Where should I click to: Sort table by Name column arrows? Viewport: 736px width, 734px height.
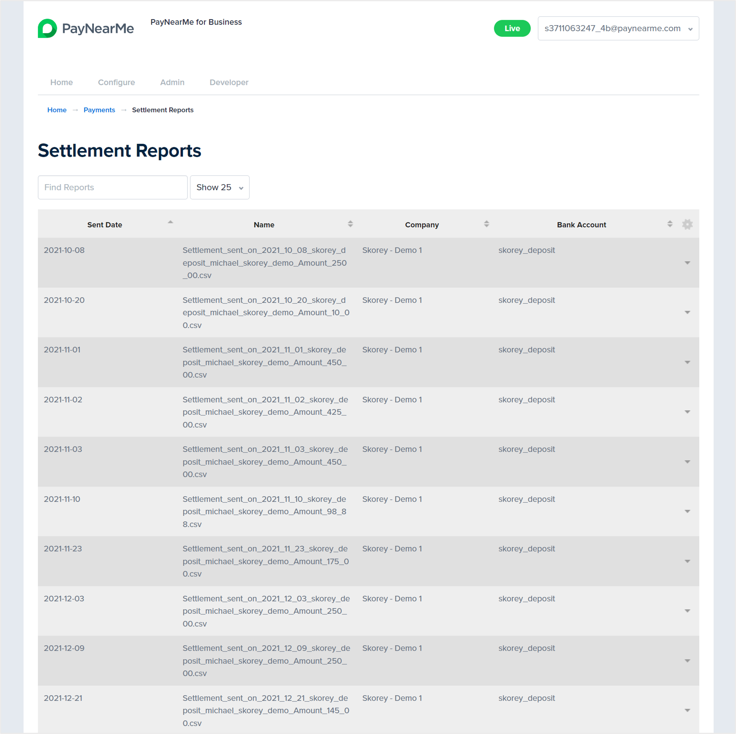pyautogui.click(x=350, y=224)
